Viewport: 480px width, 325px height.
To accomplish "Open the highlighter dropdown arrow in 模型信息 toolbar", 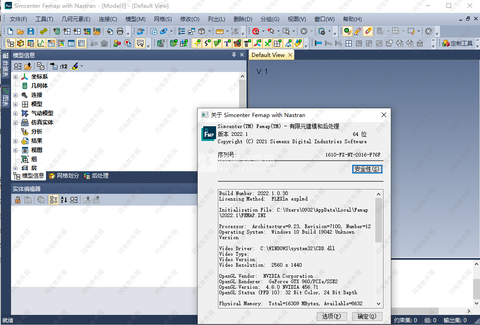I will coord(82,66).
